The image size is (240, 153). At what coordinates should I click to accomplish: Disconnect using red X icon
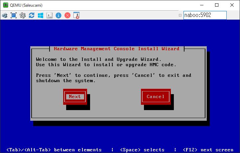[67, 15]
